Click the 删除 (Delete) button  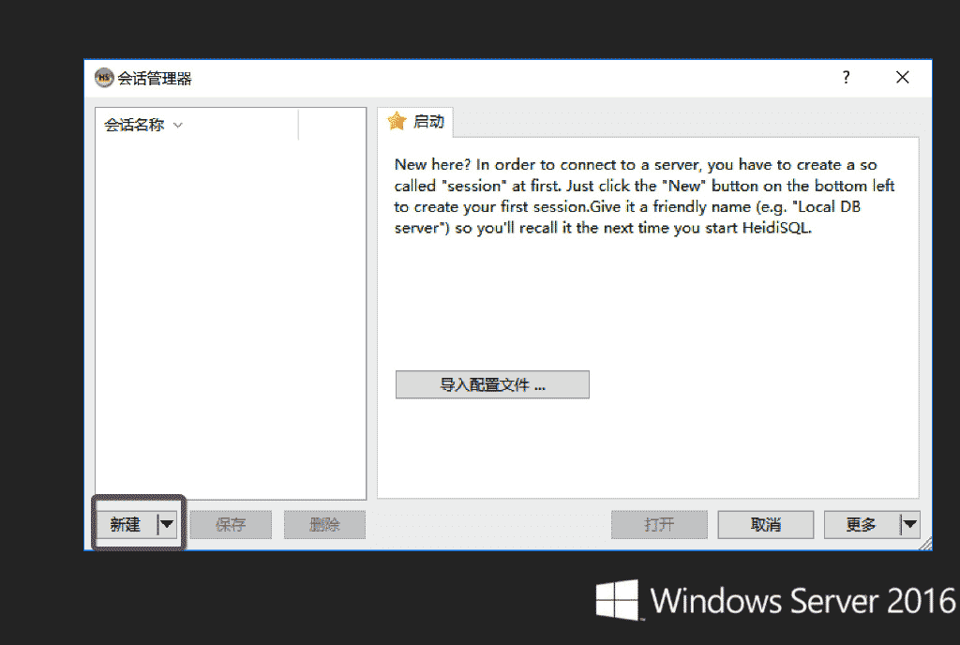pos(324,524)
